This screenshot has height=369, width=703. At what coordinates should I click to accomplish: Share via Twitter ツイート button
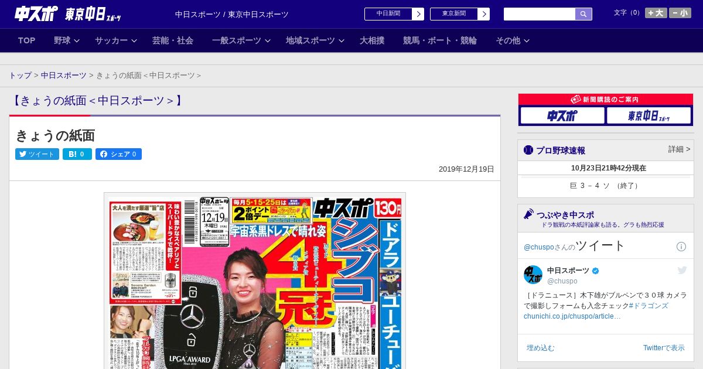(37, 154)
